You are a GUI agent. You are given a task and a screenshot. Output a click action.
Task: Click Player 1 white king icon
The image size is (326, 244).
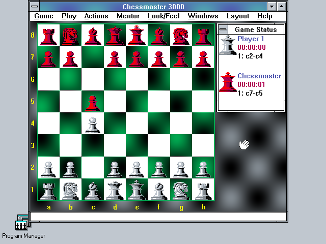coord(228,46)
